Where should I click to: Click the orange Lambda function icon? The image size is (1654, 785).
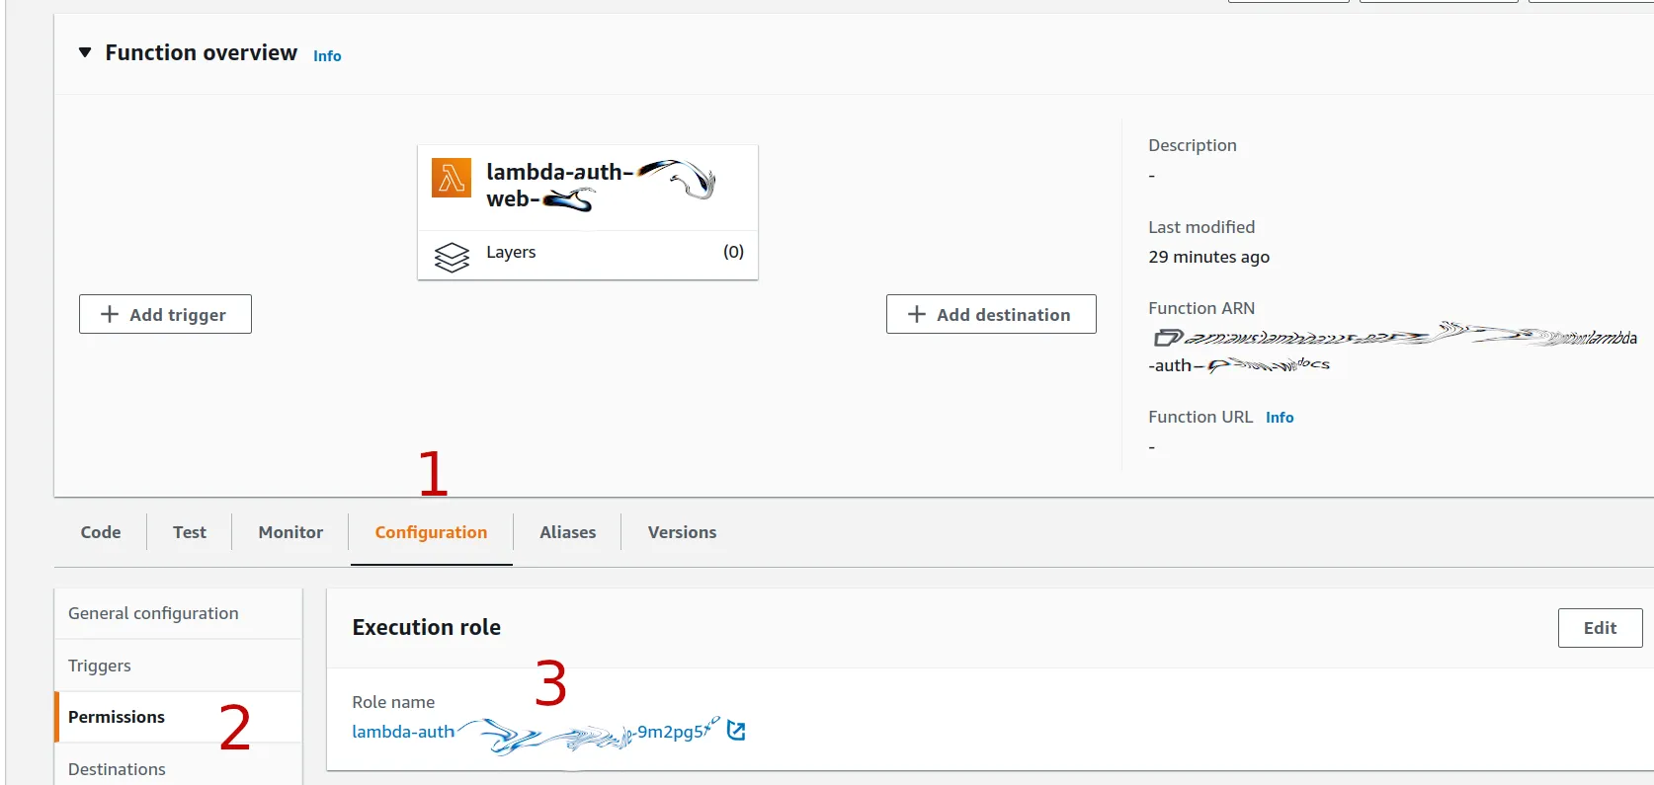click(452, 179)
